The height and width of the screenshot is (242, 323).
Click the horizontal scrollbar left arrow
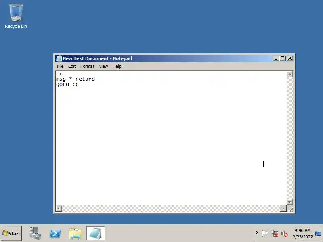[x=59, y=209]
